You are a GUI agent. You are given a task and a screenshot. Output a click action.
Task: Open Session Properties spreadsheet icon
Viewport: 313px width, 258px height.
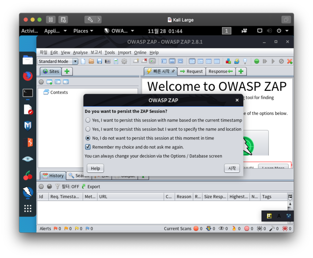116,61
